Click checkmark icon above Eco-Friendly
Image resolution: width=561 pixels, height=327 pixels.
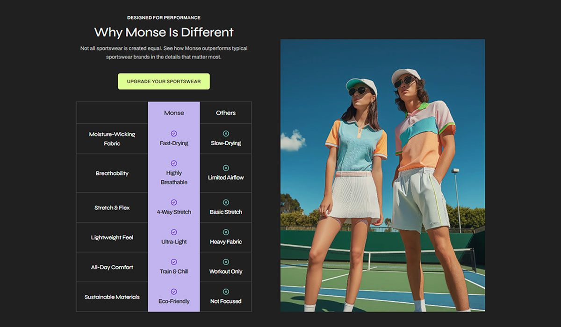tap(174, 292)
